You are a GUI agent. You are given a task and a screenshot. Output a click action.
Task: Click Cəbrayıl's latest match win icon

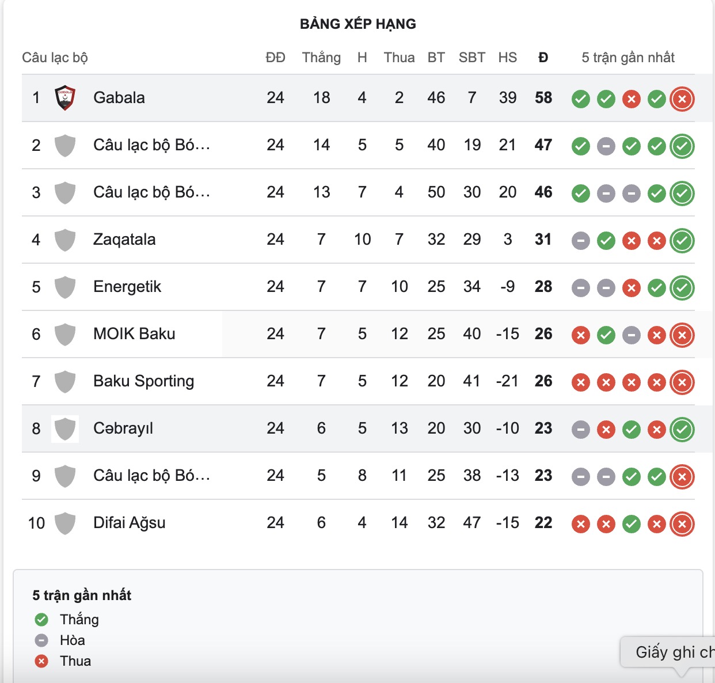pyautogui.click(x=682, y=430)
